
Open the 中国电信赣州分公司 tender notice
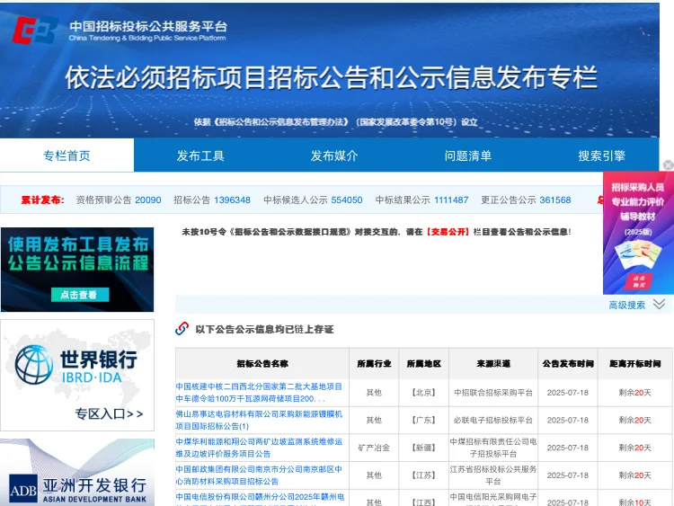pos(260,499)
